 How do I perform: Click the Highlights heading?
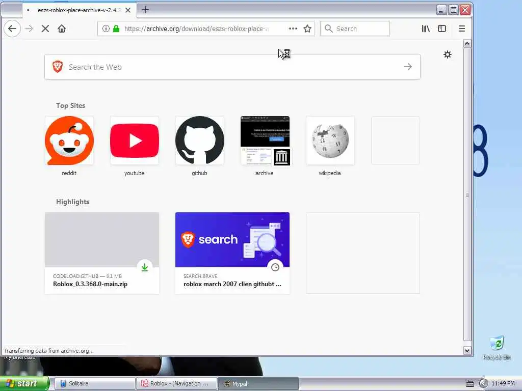click(x=72, y=202)
